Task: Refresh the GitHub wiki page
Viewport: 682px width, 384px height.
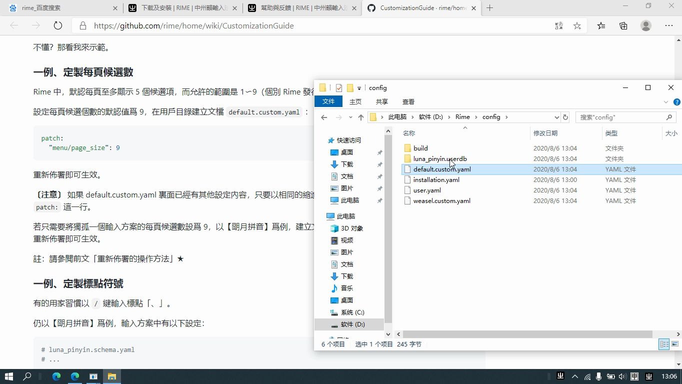Action: pos(57,25)
